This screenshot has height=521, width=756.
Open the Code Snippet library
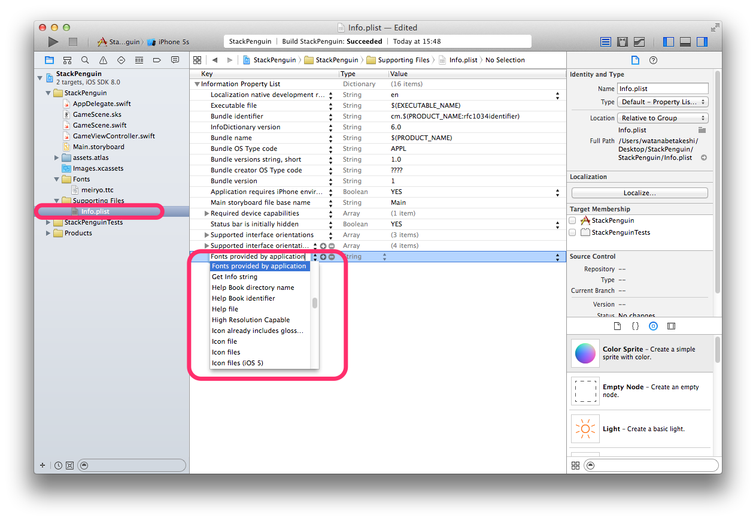(x=635, y=326)
